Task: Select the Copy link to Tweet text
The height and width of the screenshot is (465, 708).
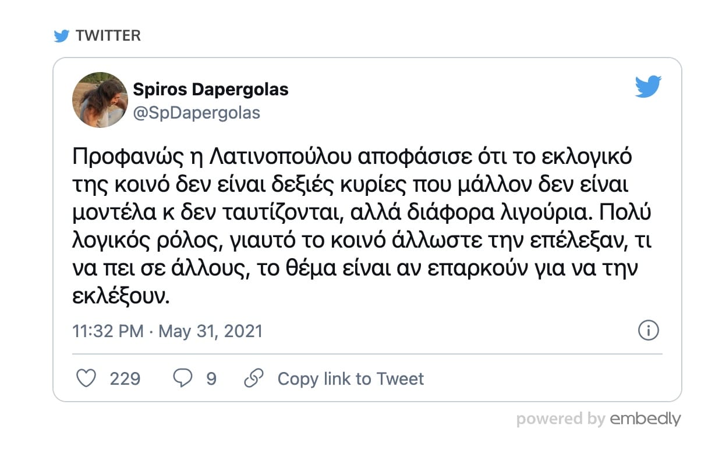Action: (x=351, y=379)
